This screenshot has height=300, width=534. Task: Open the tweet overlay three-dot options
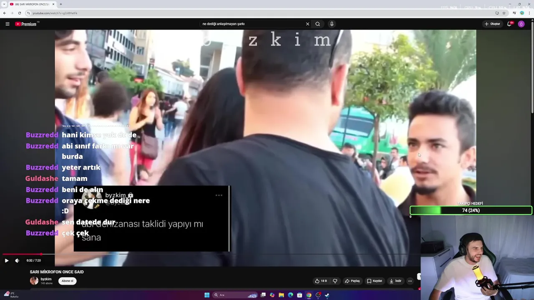(219, 195)
